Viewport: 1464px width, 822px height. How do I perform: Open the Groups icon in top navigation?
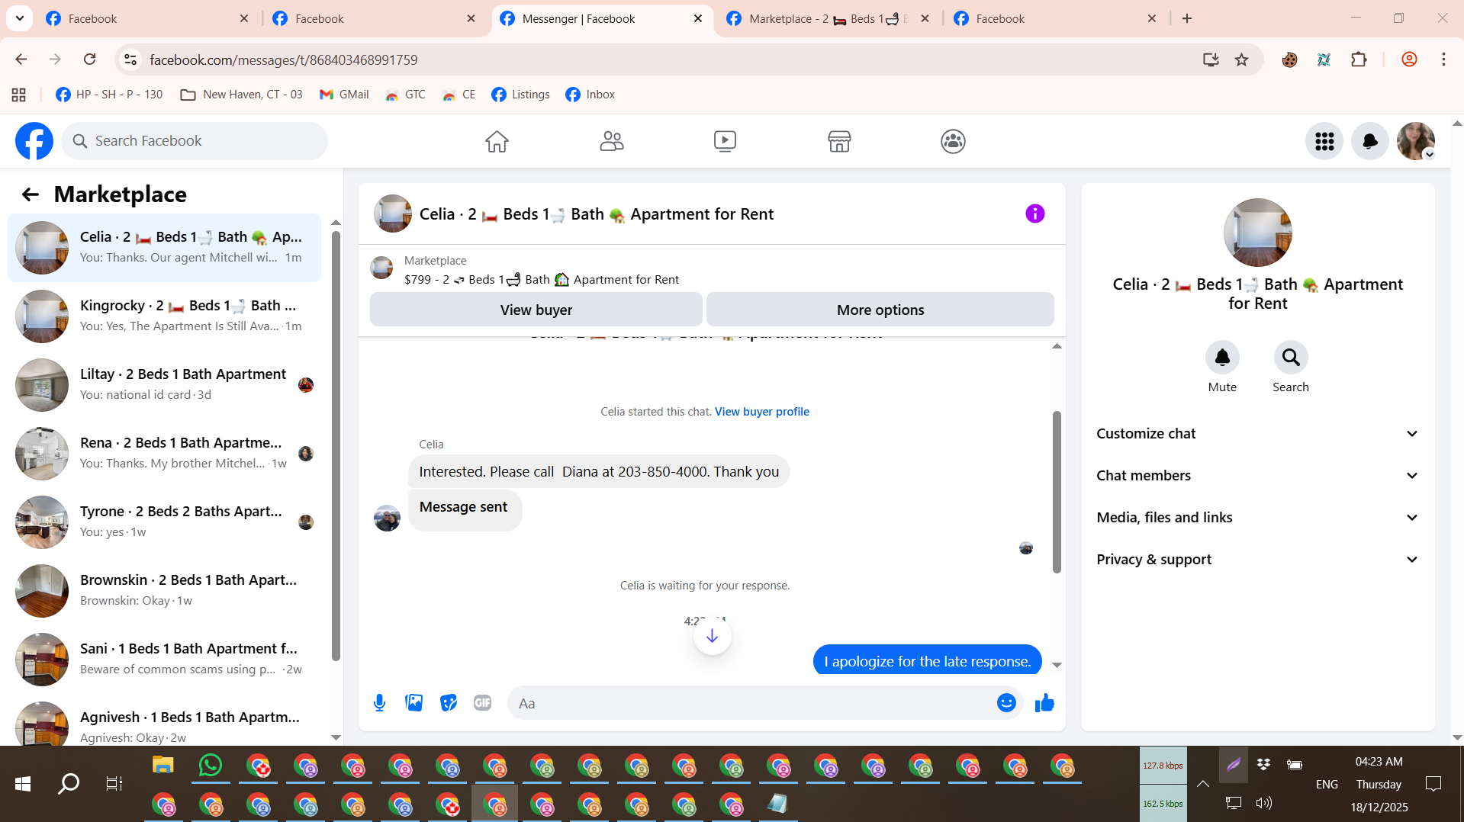[953, 141]
